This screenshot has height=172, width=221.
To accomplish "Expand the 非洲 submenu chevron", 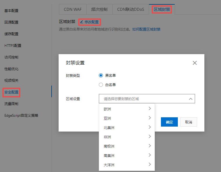I will point(150,136).
